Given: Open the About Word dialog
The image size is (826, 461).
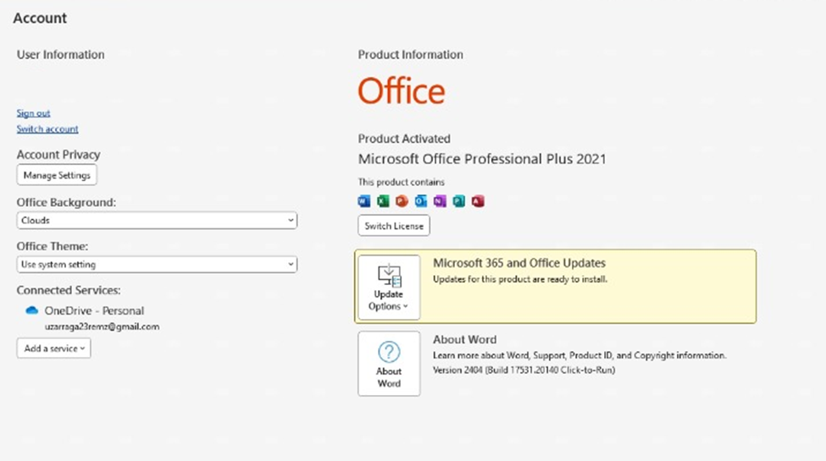Looking at the screenshot, I should coord(389,363).
